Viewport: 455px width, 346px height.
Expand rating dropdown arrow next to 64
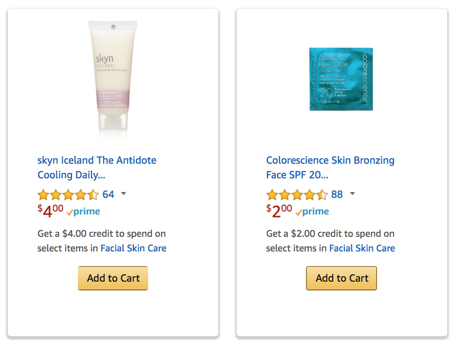pos(123,193)
